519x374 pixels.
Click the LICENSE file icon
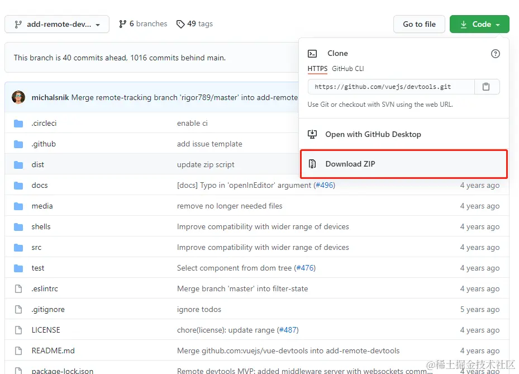pyautogui.click(x=18, y=330)
